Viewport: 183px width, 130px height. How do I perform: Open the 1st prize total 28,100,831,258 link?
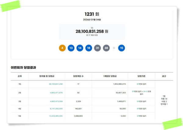click(x=56, y=84)
